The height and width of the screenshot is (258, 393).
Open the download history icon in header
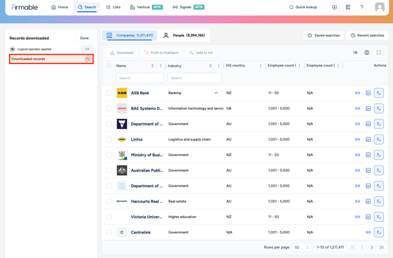tap(334, 7)
